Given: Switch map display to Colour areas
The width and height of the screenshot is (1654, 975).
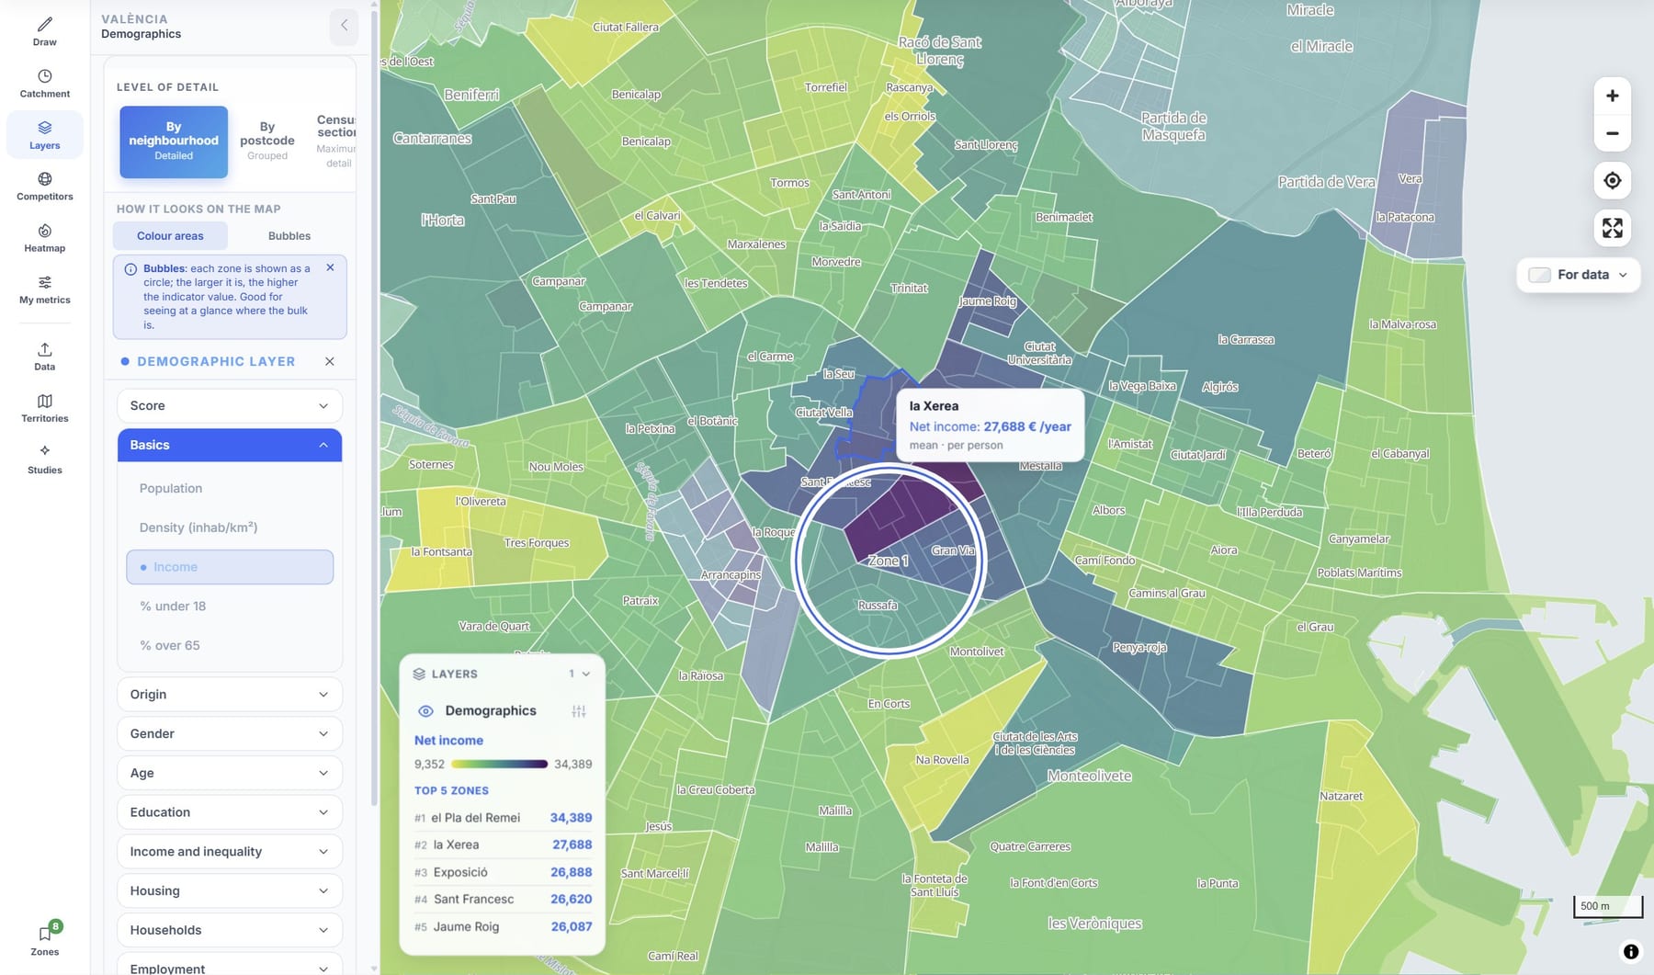Looking at the screenshot, I should click(x=170, y=236).
